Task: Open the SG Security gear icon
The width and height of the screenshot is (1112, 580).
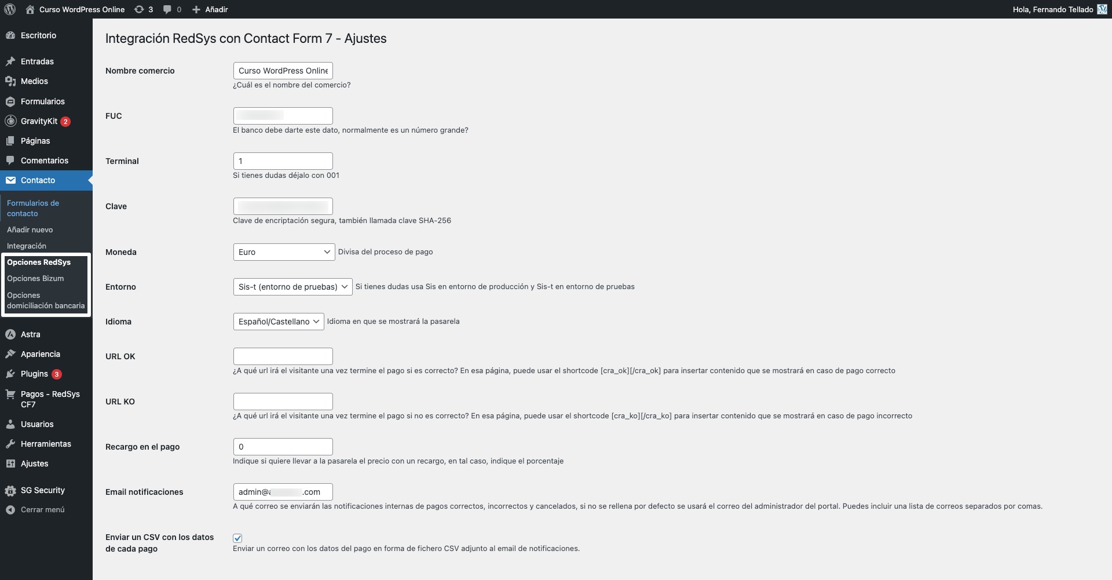Action: pos(10,490)
